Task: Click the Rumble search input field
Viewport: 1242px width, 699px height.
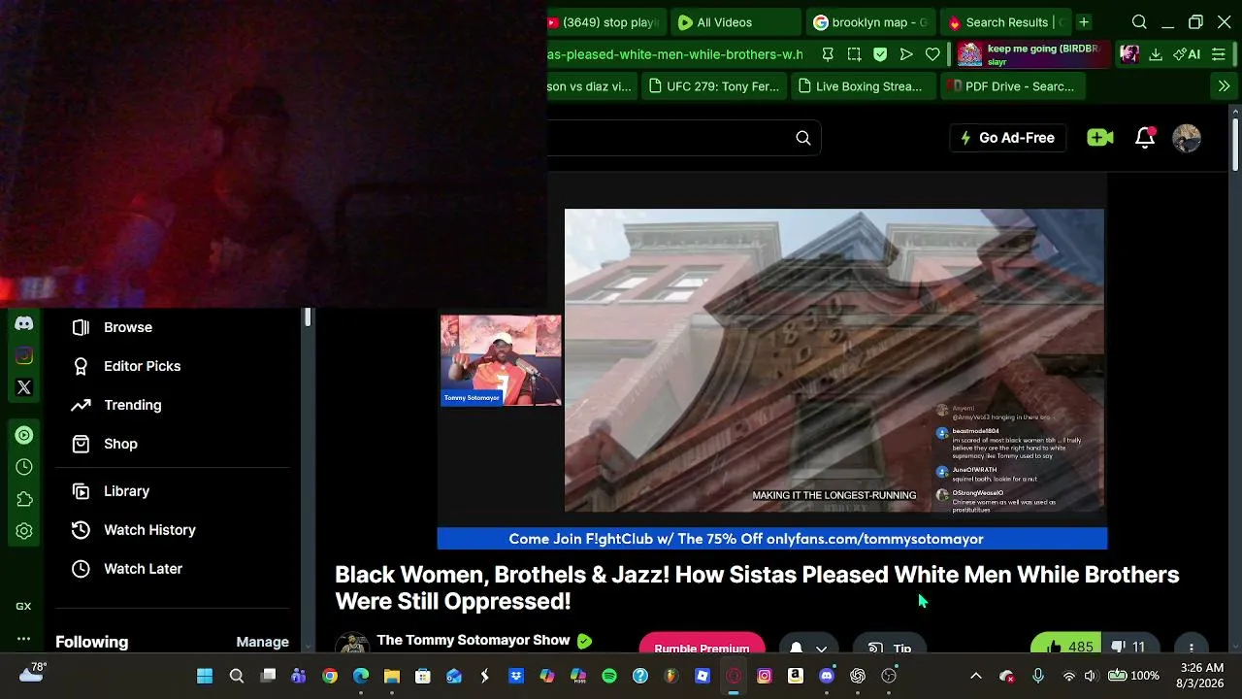Action: click(670, 138)
